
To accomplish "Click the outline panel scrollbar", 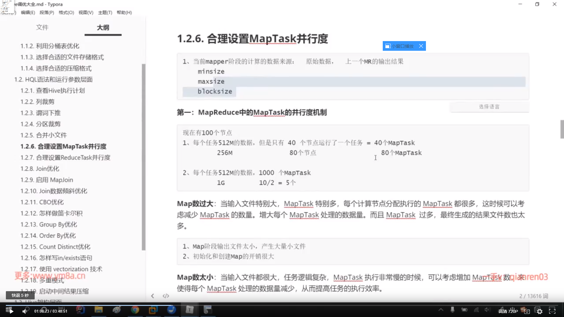I will click(143, 157).
